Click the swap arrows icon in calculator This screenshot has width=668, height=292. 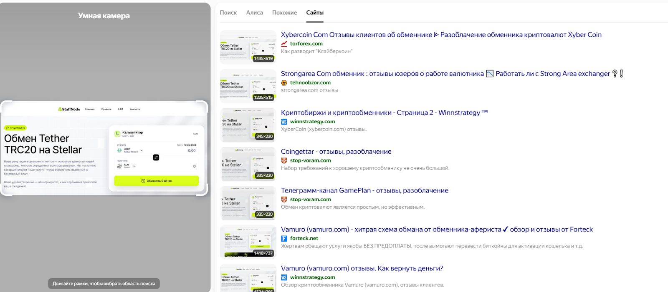(156, 157)
